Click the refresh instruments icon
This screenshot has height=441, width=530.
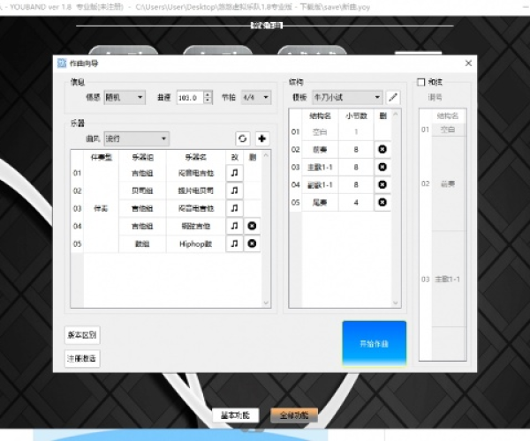pyautogui.click(x=242, y=138)
